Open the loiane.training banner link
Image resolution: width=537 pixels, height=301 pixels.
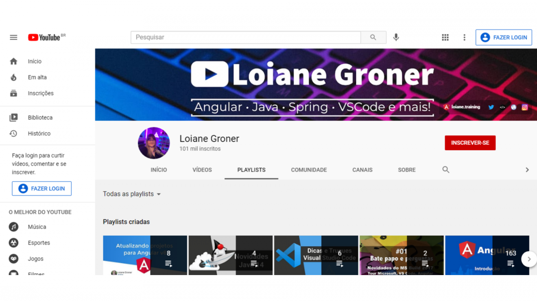pos(462,107)
